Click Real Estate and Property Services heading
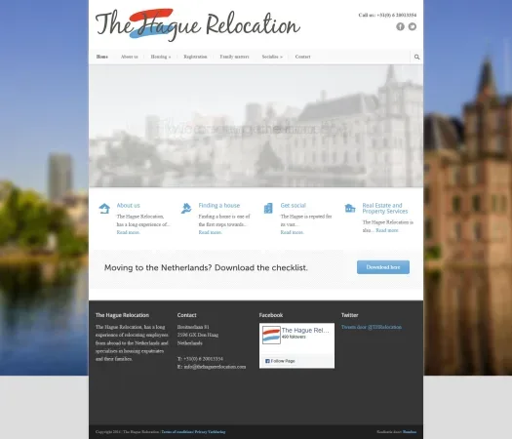This screenshot has height=439, width=512. coord(385,209)
